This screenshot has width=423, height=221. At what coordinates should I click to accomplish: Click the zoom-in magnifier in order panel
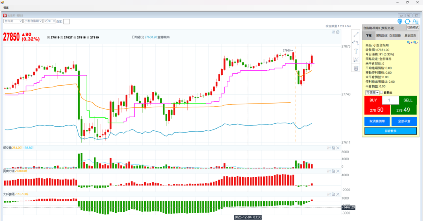click(409, 42)
